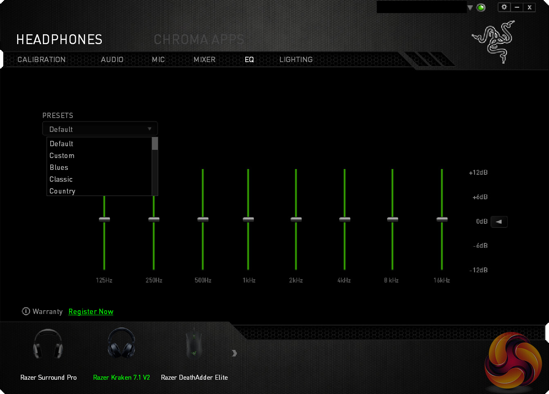549x394 pixels.
Task: Click the 250Hz EQ slider handle
Action: (x=154, y=219)
